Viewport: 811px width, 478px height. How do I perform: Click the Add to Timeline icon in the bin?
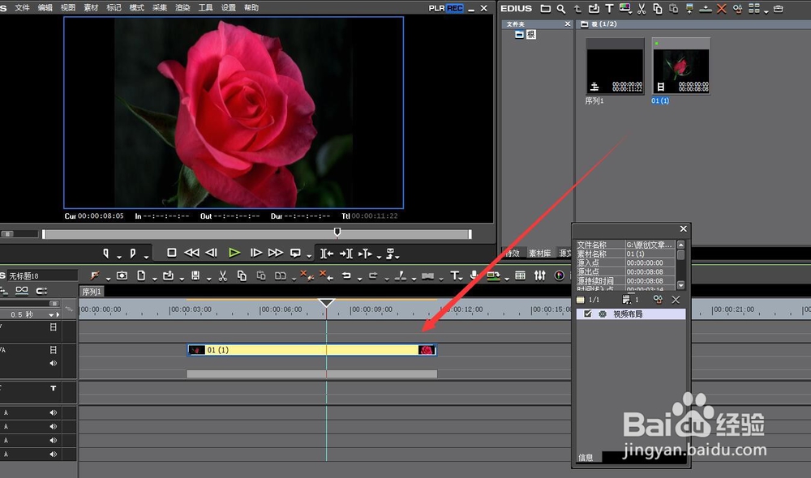[x=706, y=9]
